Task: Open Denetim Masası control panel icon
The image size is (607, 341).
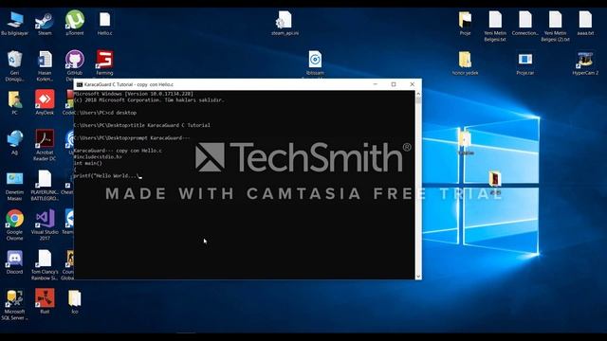Action: point(15,186)
